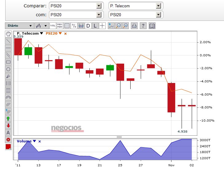Click the large red candle at Nov

coord(171,98)
